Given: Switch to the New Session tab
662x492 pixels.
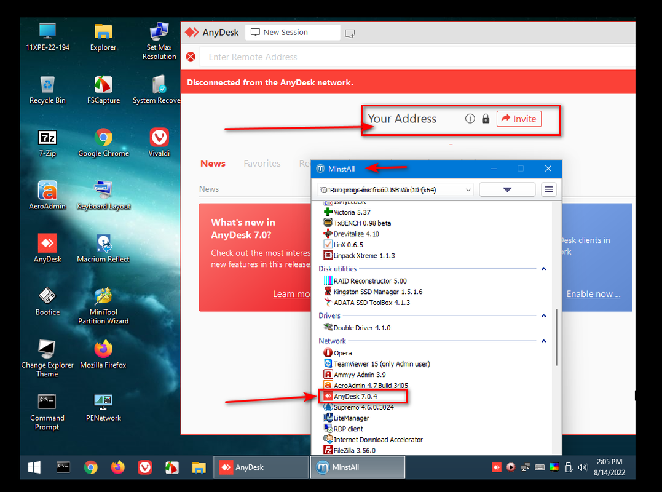Looking at the screenshot, I should (x=292, y=33).
